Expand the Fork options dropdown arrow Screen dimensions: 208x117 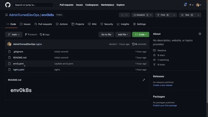(174, 15)
